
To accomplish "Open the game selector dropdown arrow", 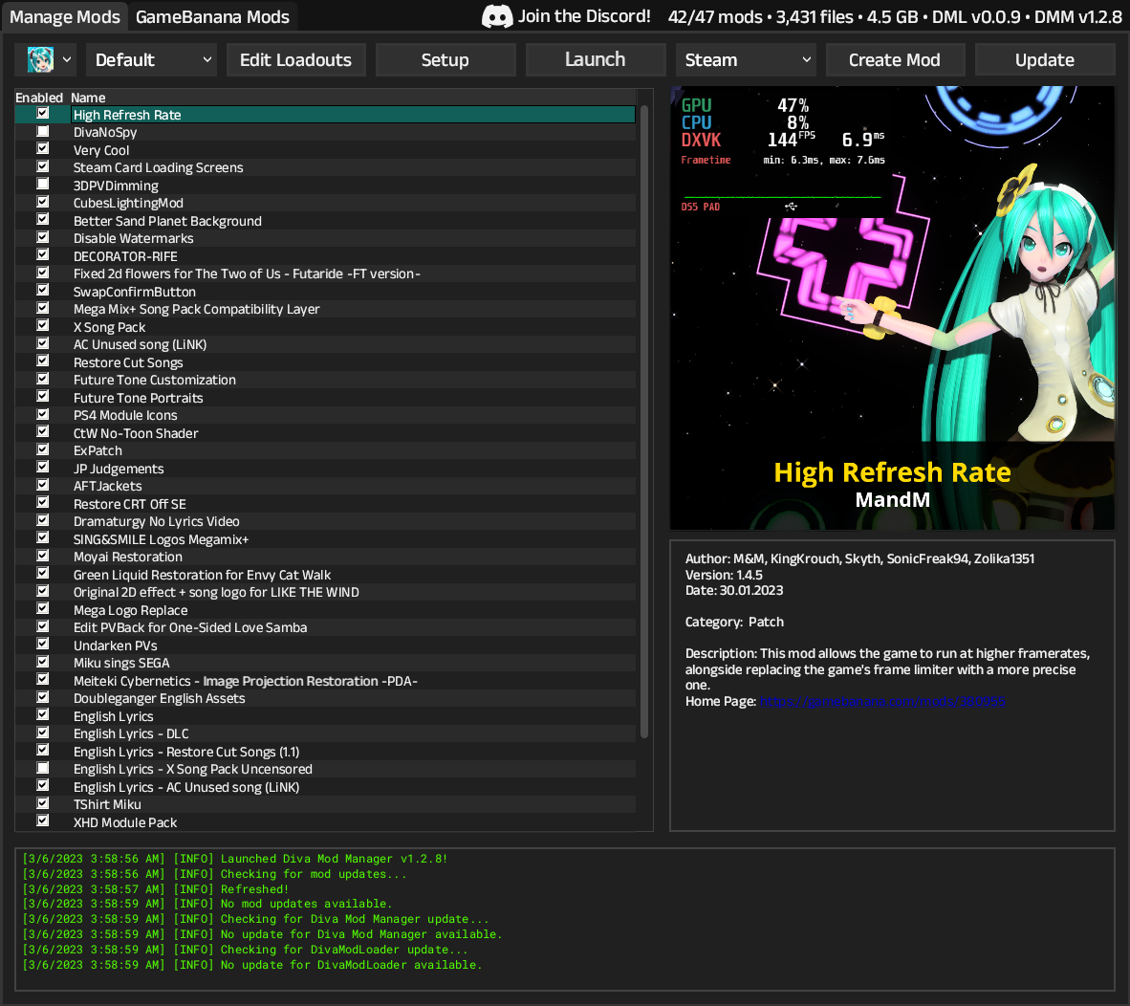I will 67,60.
